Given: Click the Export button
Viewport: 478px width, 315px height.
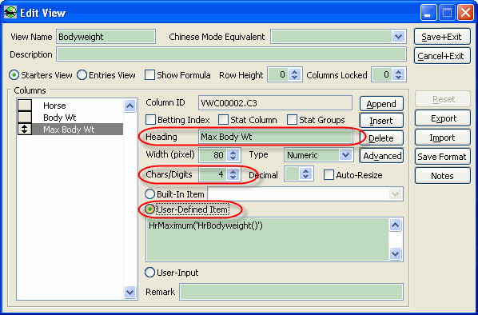Looking at the screenshot, I should point(442,118).
